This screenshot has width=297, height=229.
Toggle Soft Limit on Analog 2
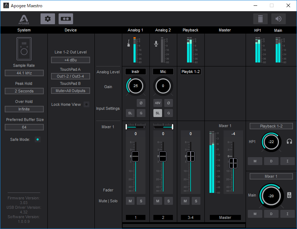[158, 113]
